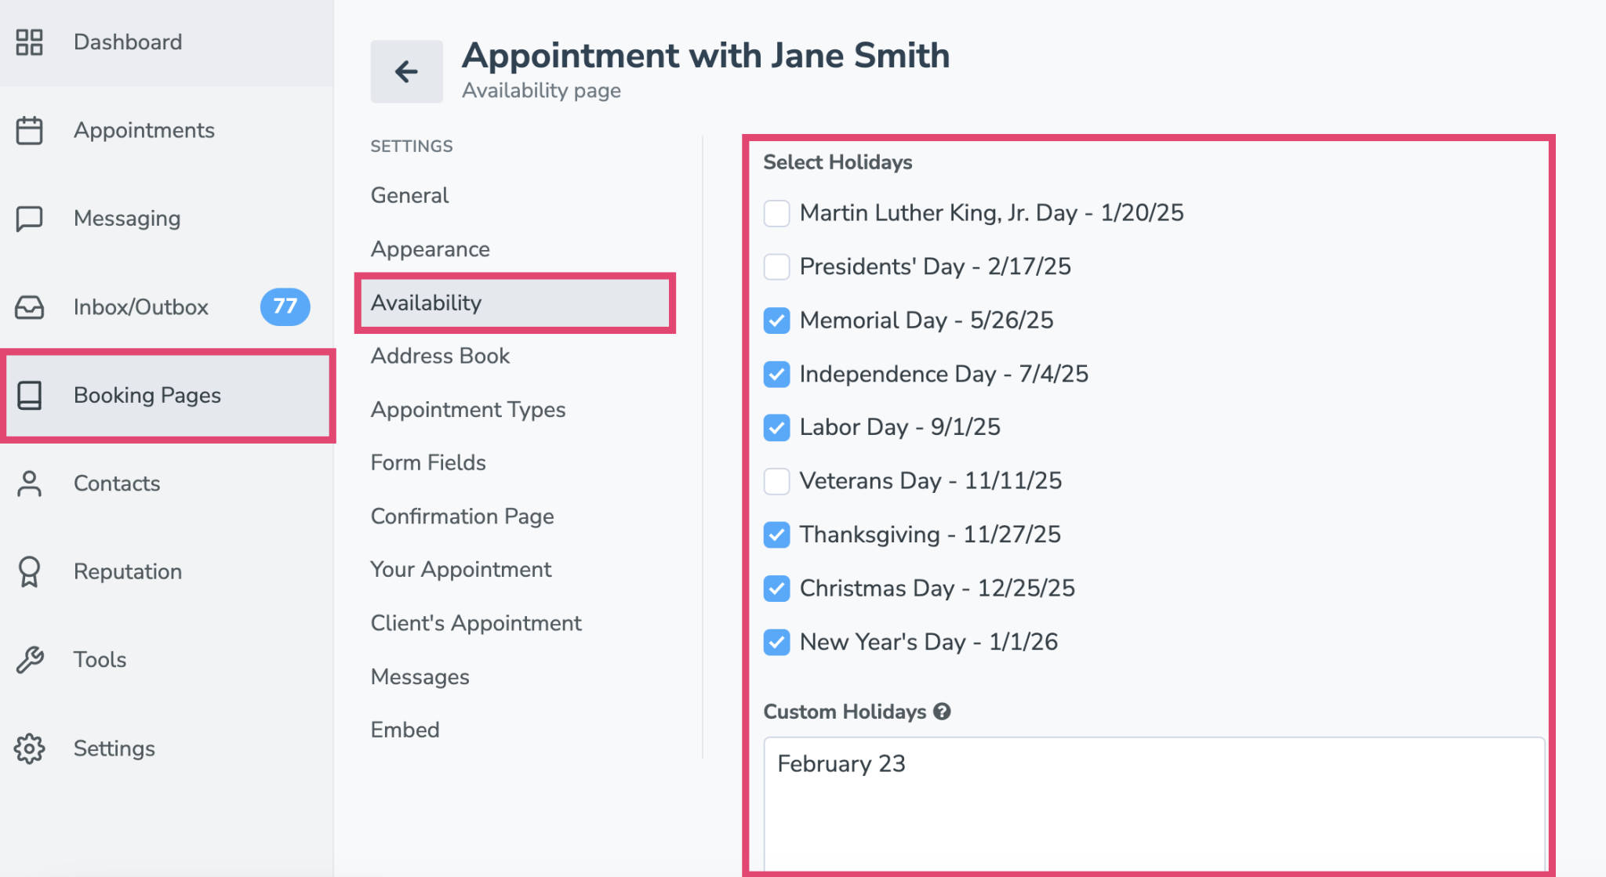
Task: Click the Contacts person icon
Action: coord(30,484)
